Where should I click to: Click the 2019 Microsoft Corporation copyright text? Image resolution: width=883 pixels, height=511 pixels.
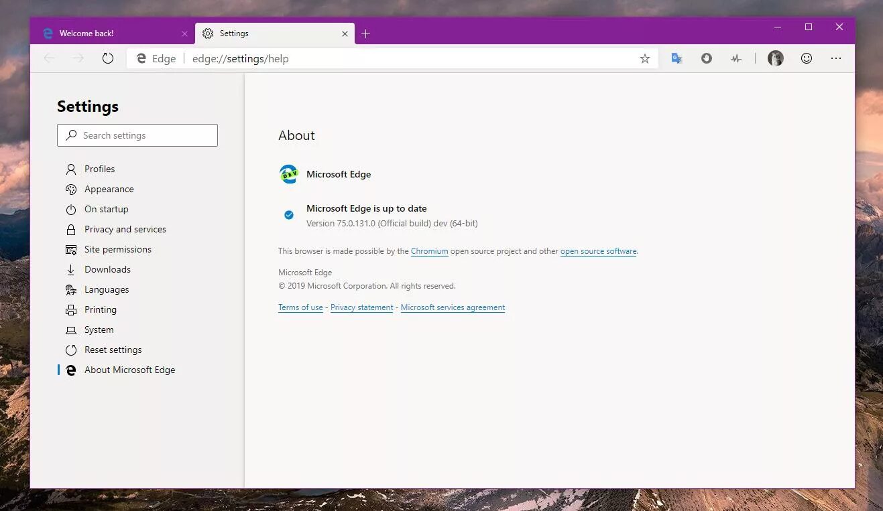pos(367,286)
